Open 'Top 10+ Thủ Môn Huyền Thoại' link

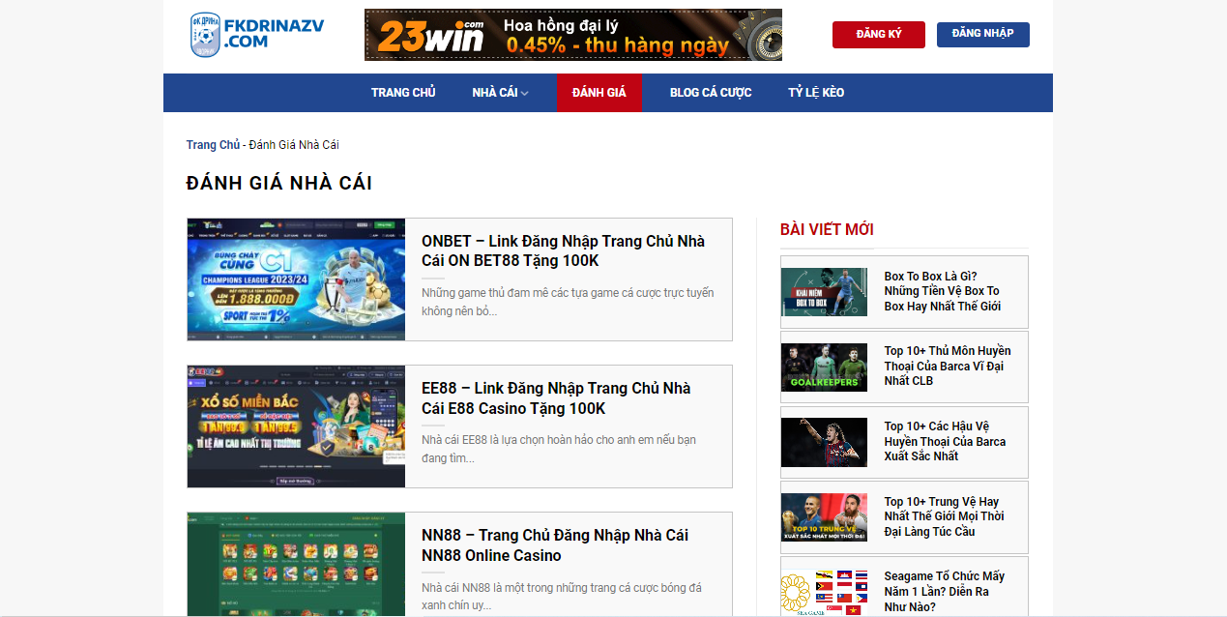948,366
